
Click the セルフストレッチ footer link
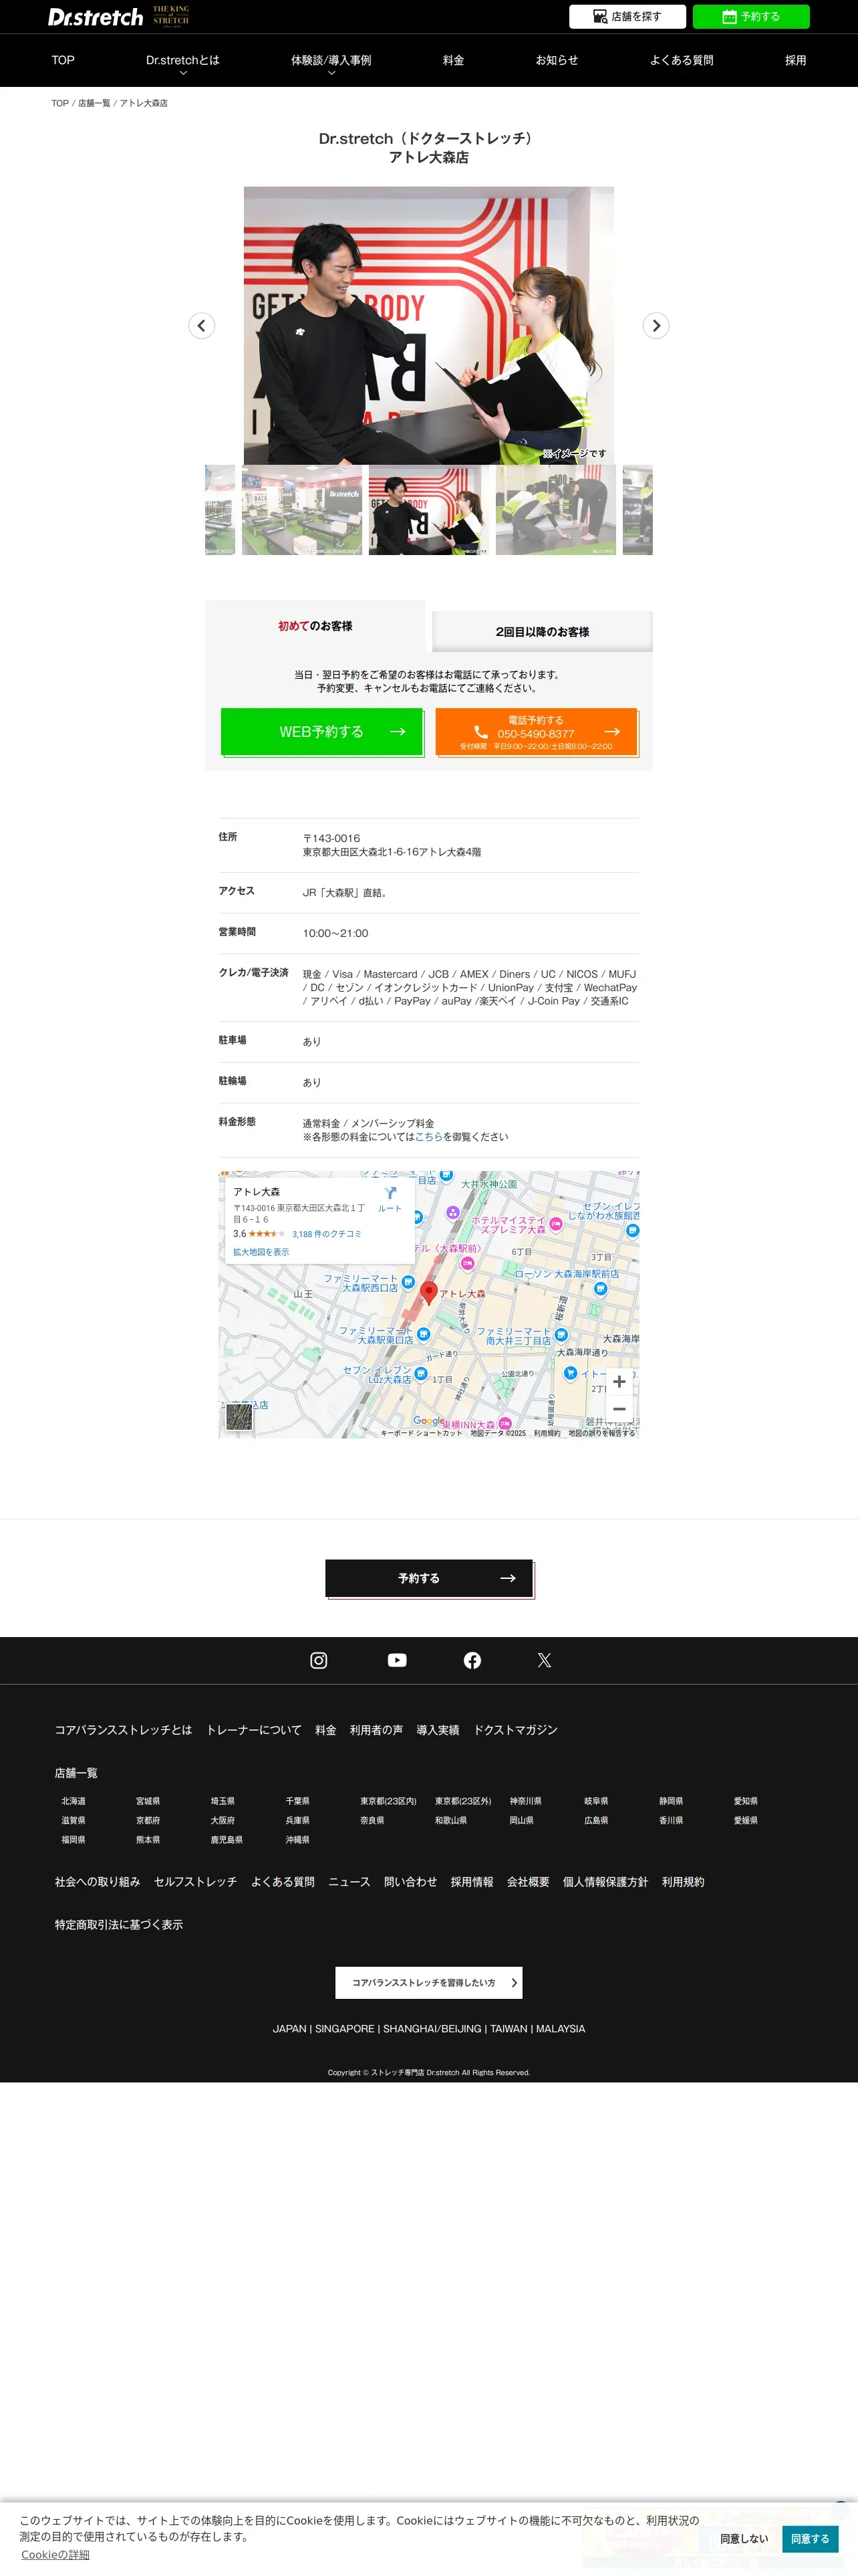pos(194,1882)
